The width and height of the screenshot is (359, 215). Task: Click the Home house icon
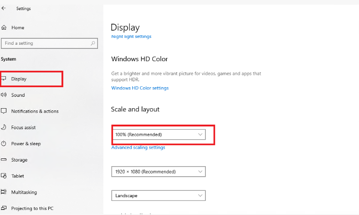(4, 27)
